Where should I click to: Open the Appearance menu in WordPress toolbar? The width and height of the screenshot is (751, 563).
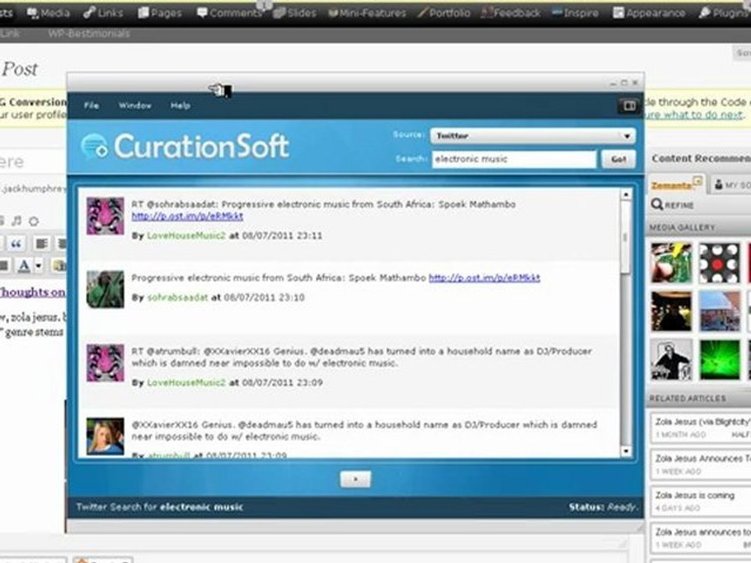click(649, 13)
